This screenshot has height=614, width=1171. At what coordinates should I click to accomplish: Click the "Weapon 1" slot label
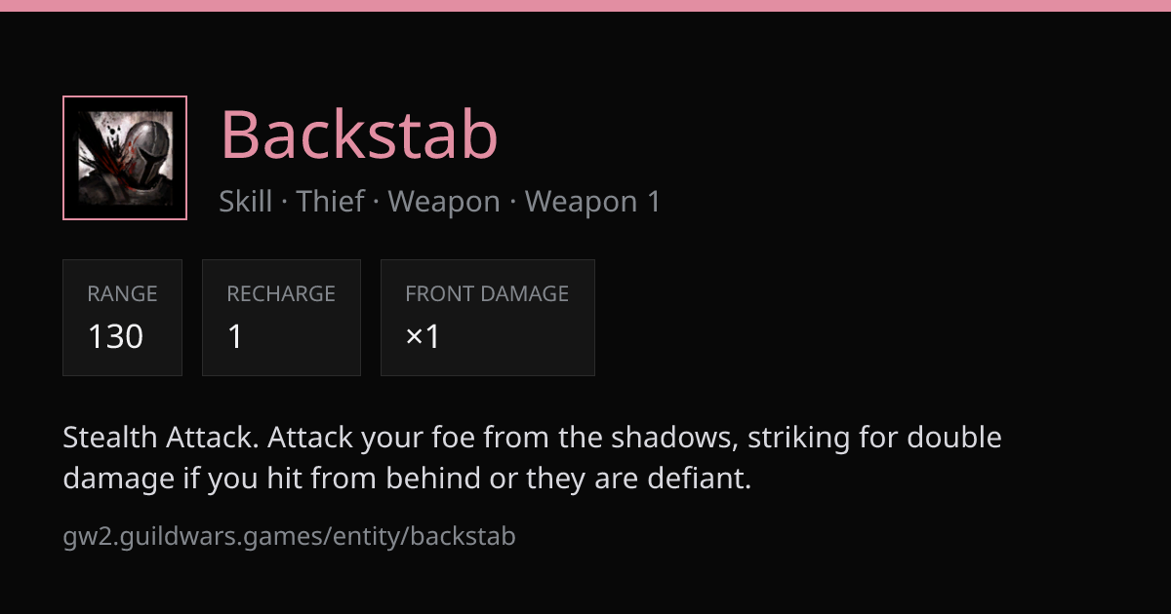(x=593, y=202)
